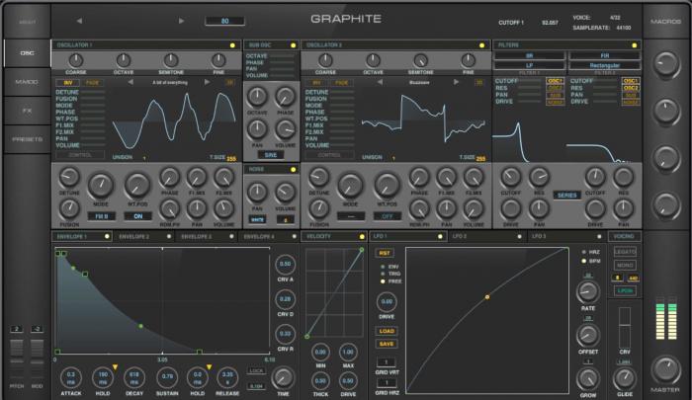Select the BPM rate option
This screenshot has height=400, width=692.
tap(581, 262)
